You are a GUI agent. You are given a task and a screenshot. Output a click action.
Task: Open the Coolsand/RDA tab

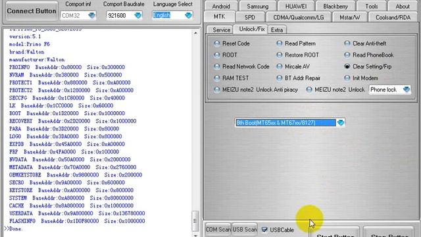393,18
